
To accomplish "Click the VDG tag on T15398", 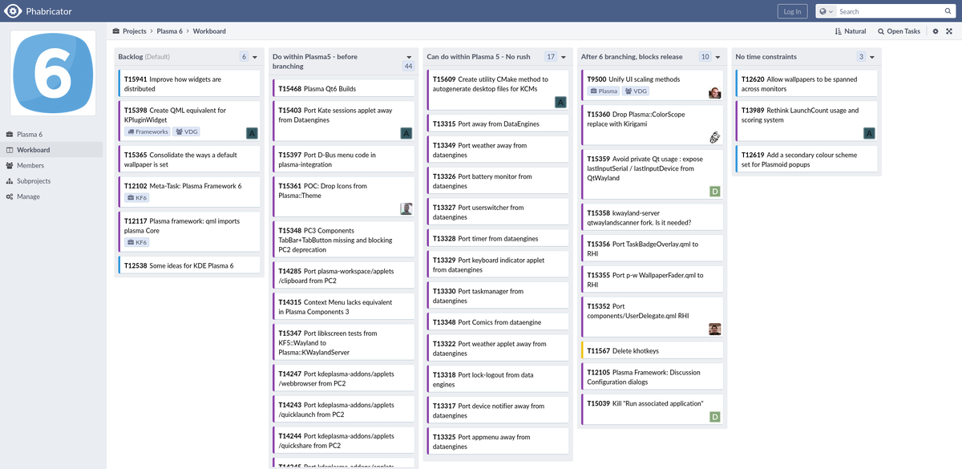I will point(188,131).
